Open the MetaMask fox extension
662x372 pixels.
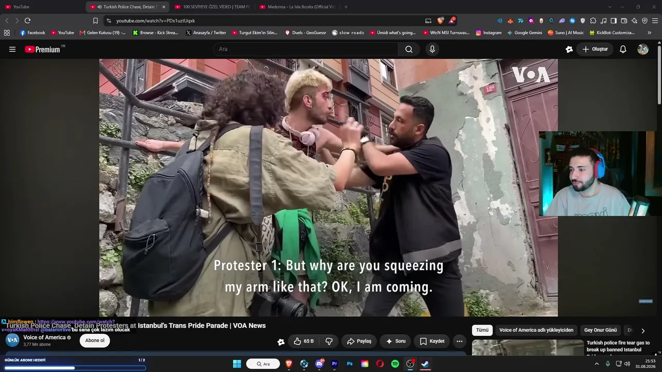(510, 21)
